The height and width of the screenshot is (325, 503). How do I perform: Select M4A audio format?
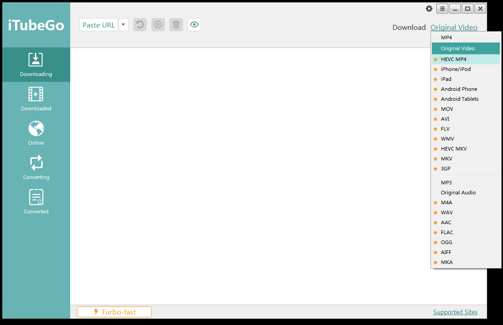(465, 202)
